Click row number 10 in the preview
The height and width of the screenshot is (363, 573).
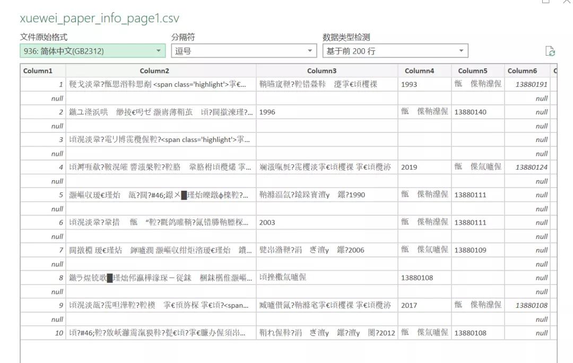pyautogui.click(x=57, y=332)
